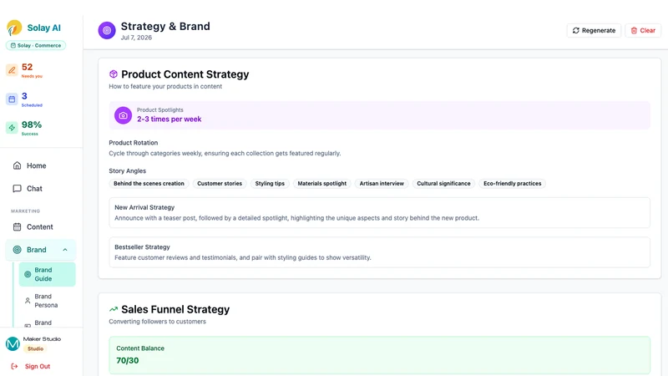Click the New Arrival Strategy card
The width and height of the screenshot is (668, 376).
(x=380, y=213)
